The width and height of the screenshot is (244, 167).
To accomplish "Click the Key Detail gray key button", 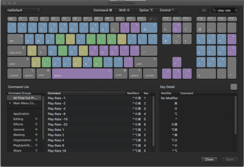I will (234, 87).
